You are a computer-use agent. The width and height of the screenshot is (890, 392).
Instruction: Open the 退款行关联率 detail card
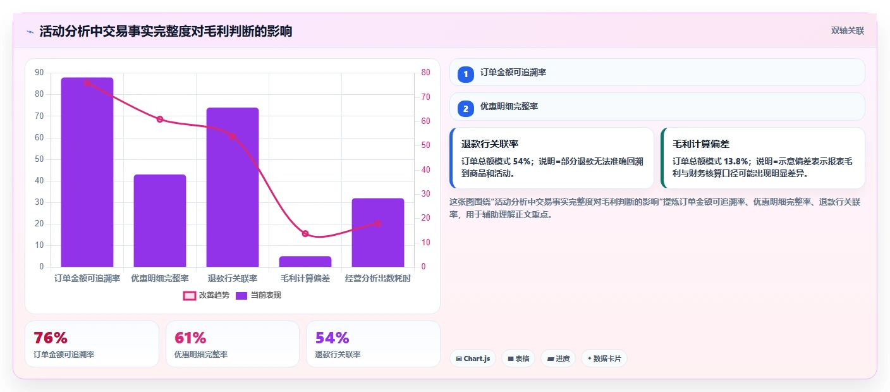(x=552, y=158)
